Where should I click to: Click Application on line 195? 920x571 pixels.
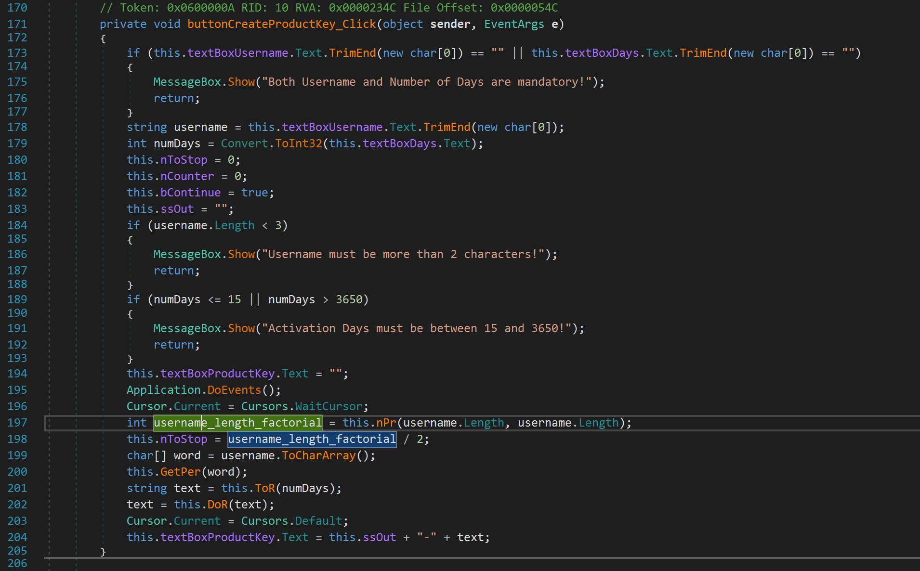164,390
